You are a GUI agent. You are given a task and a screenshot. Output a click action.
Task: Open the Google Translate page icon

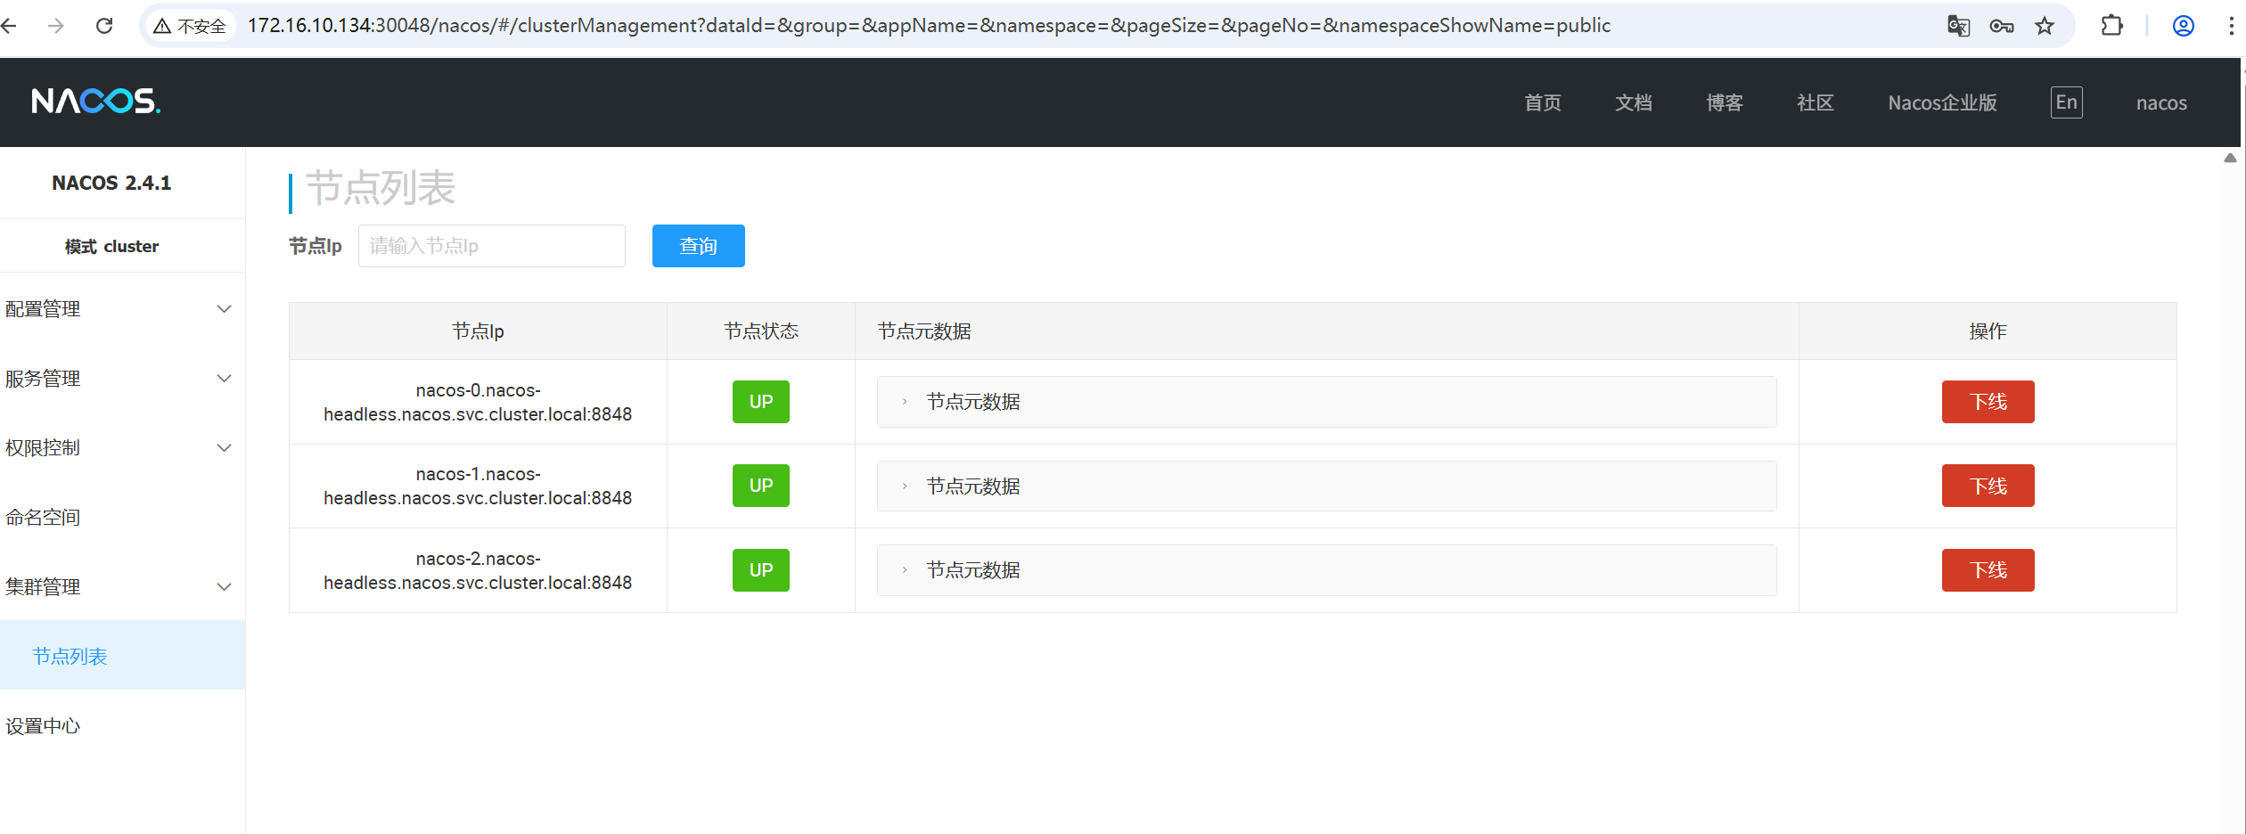click(1958, 26)
